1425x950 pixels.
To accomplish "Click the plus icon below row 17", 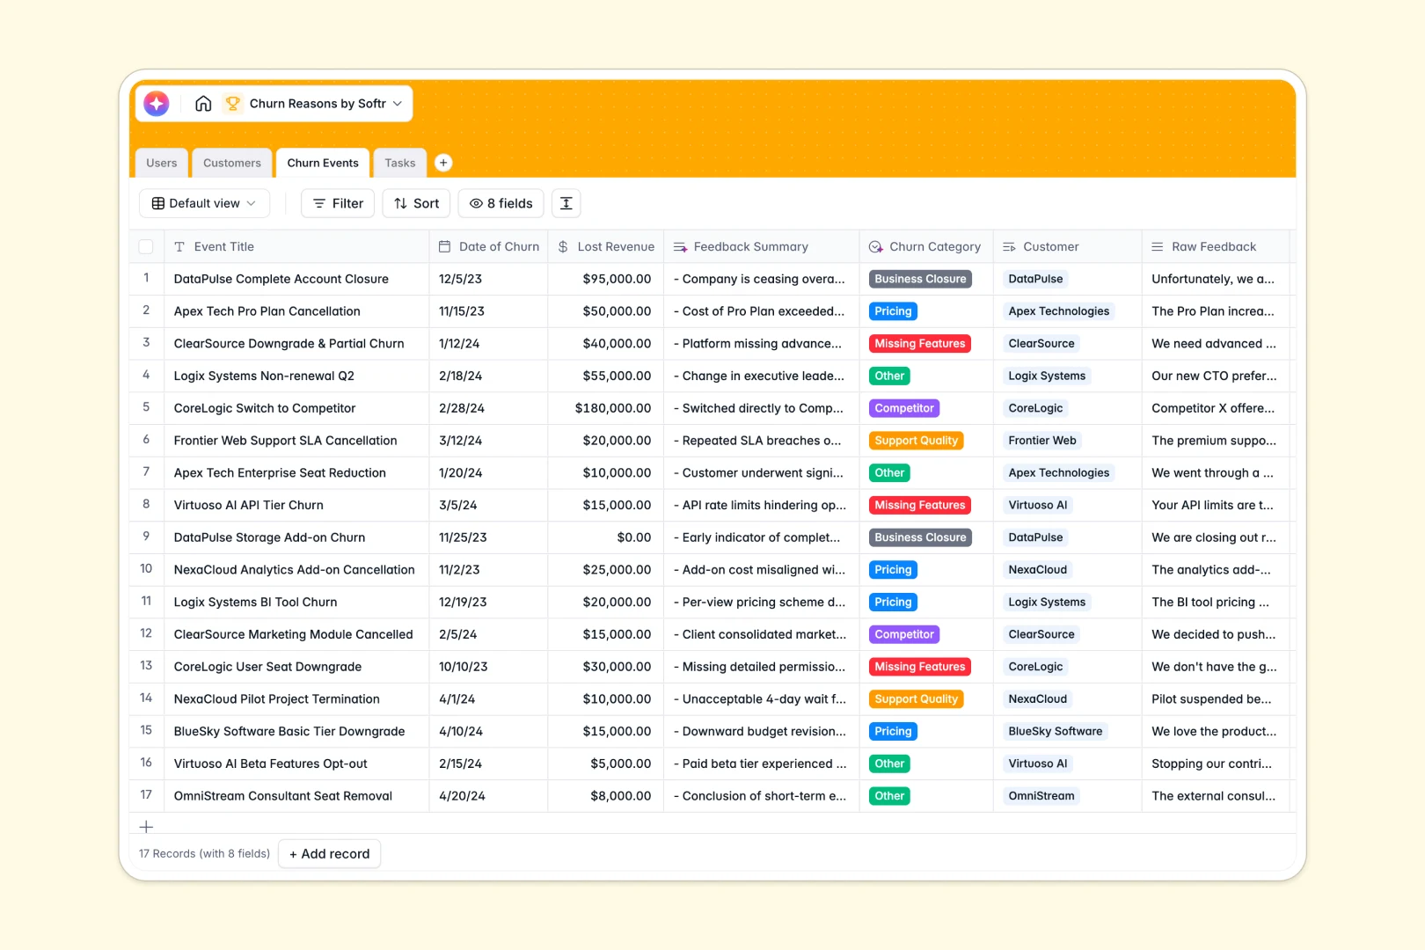I will click(146, 827).
